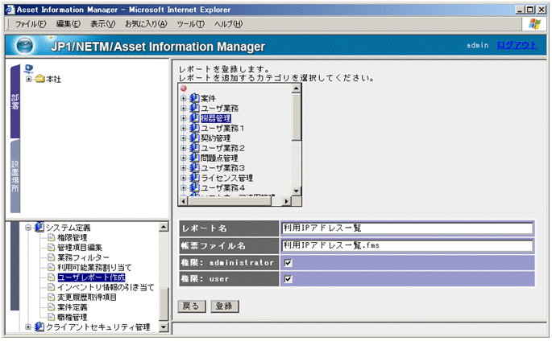Image resolution: width=552 pixels, height=341 pixels.
Task: Click the book icon beside 機器管理
Action: tap(194, 118)
